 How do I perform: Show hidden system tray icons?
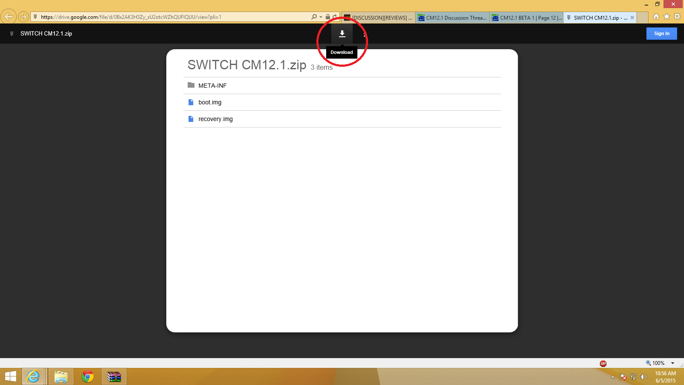[613, 377]
